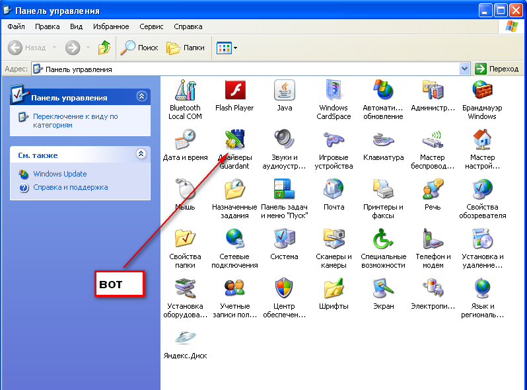Expand the Назад history dropdown arrow
The width and height of the screenshot is (527, 390).
coord(54,48)
